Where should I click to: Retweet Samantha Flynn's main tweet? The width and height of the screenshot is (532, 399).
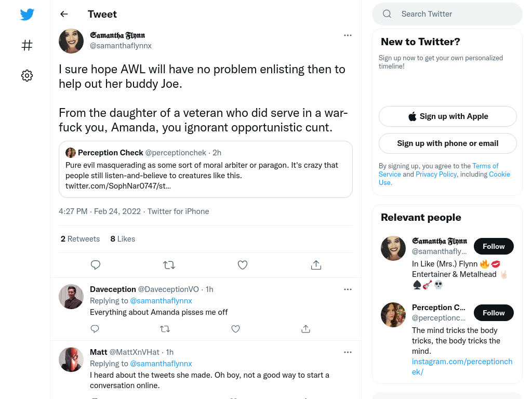[169, 264]
